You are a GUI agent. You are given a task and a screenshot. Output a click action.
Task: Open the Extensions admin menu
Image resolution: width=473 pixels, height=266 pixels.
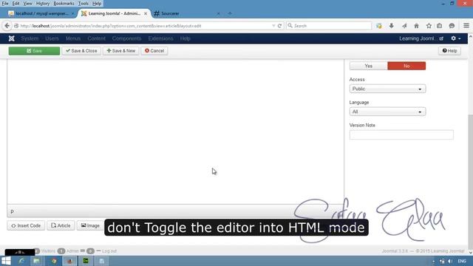(x=161, y=38)
